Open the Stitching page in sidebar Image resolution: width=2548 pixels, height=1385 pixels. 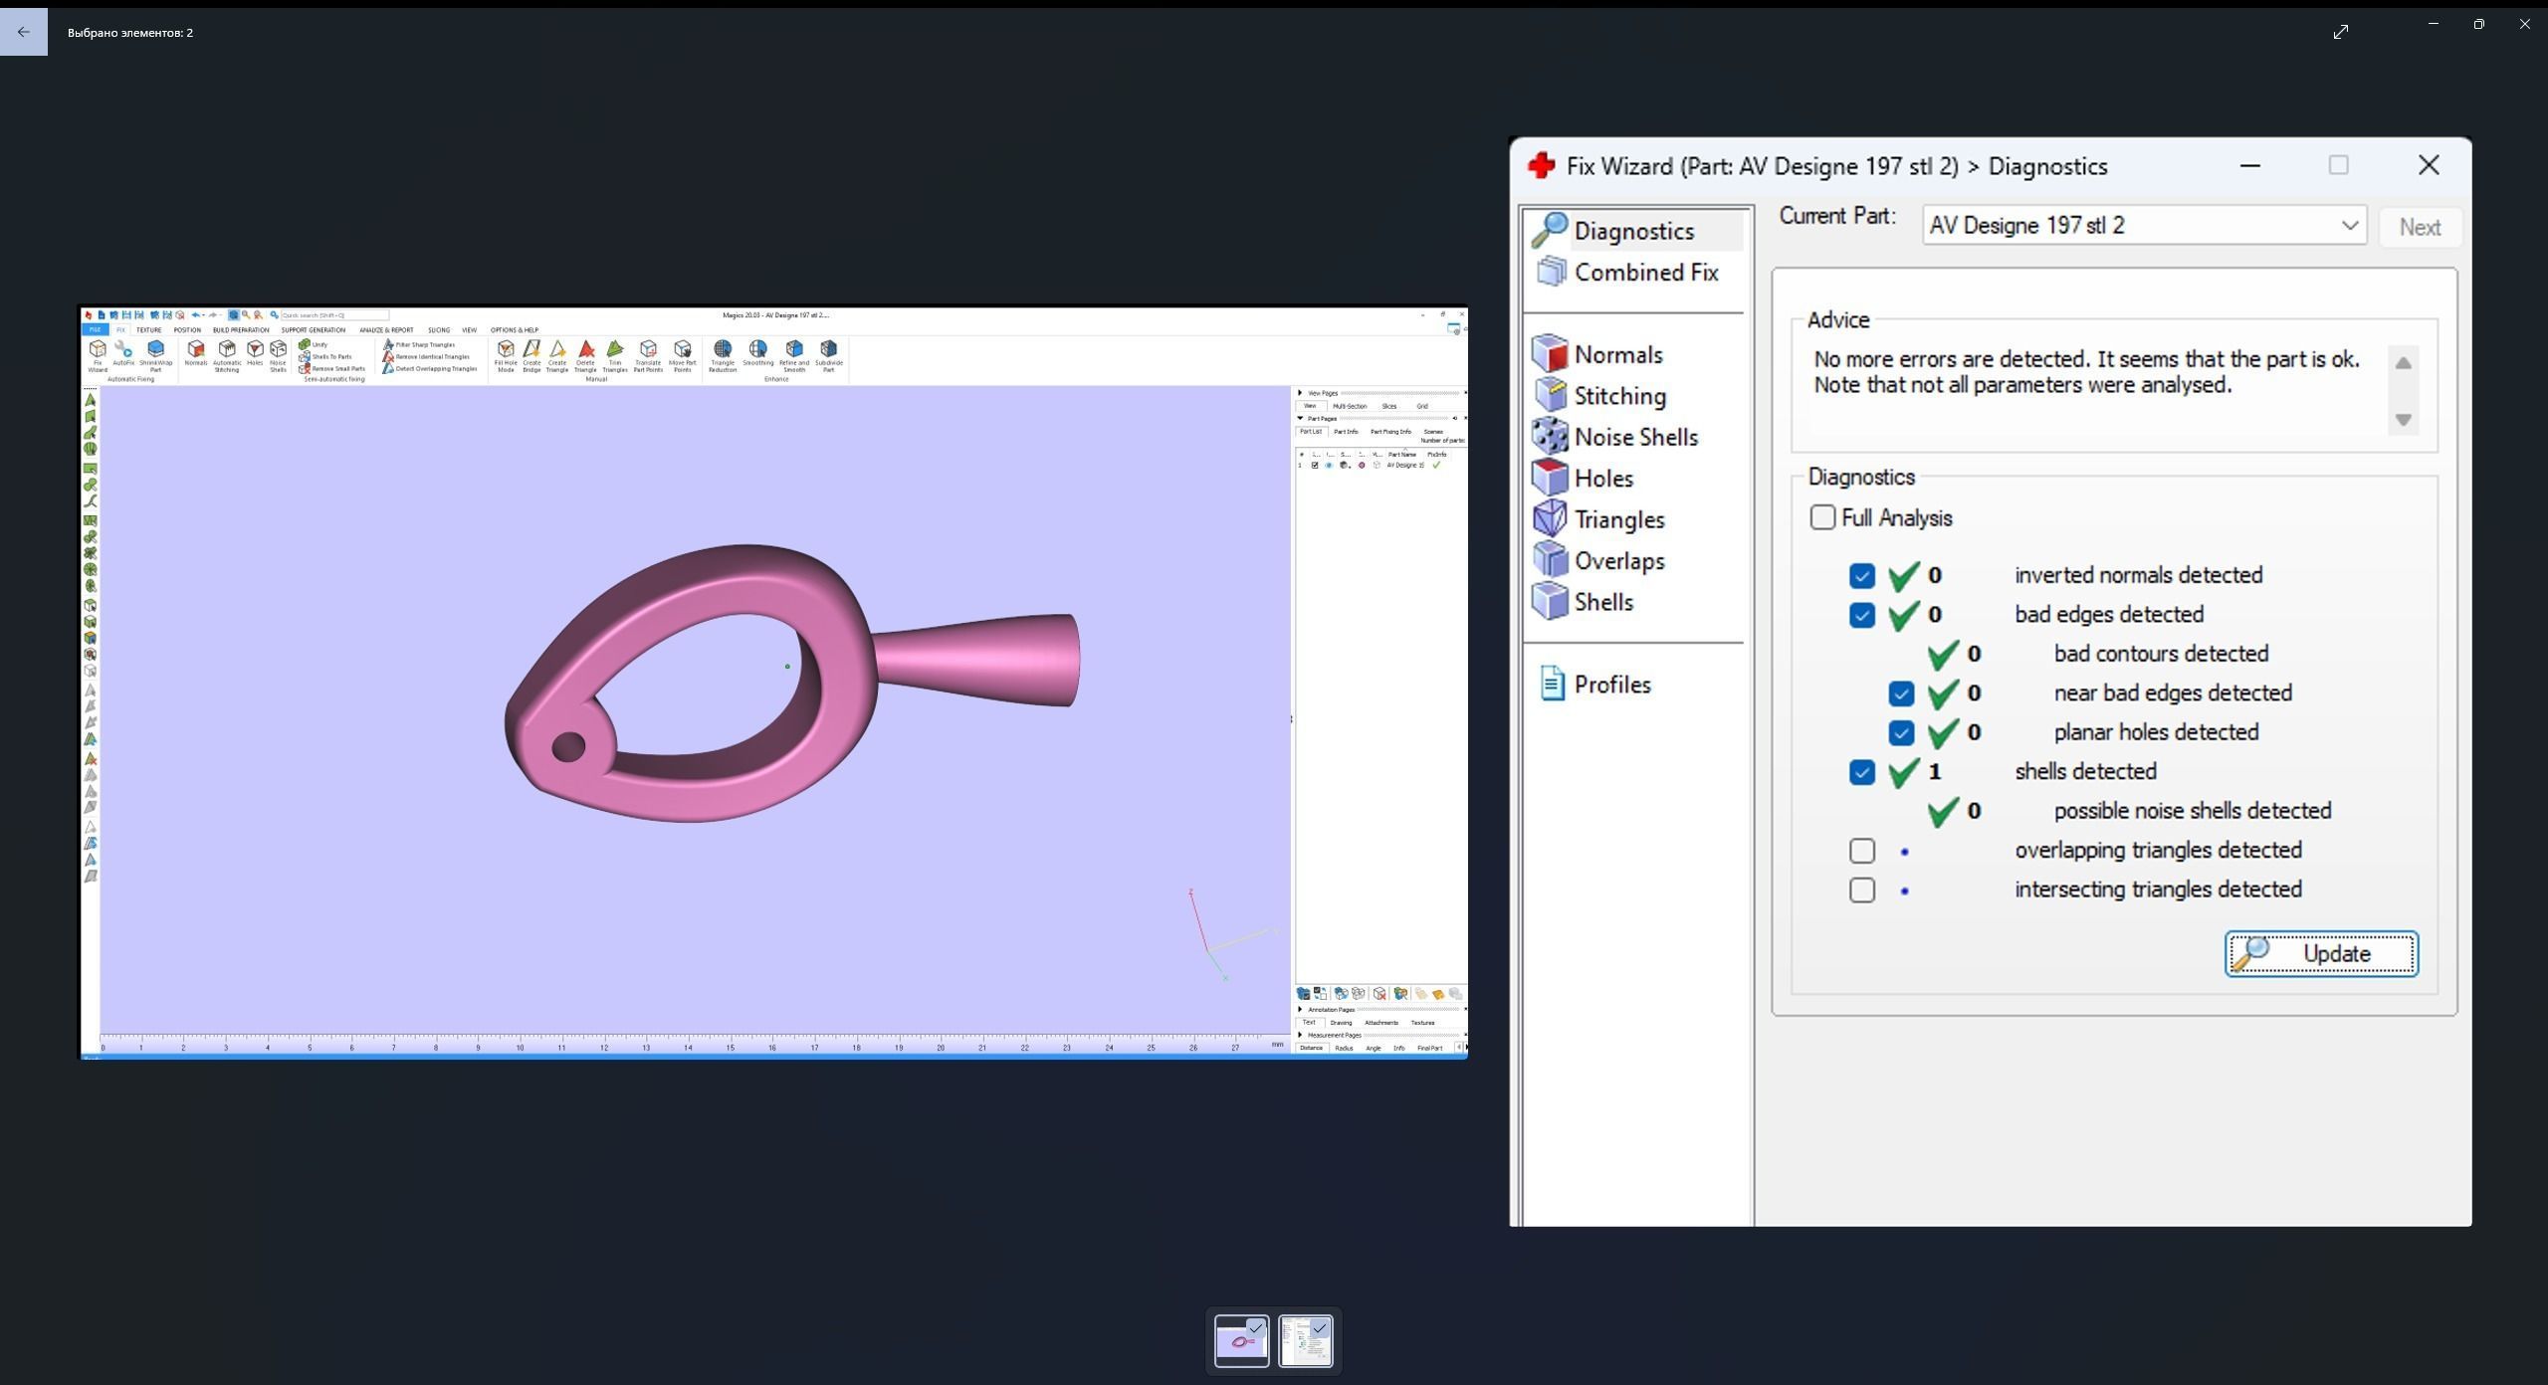1618,396
